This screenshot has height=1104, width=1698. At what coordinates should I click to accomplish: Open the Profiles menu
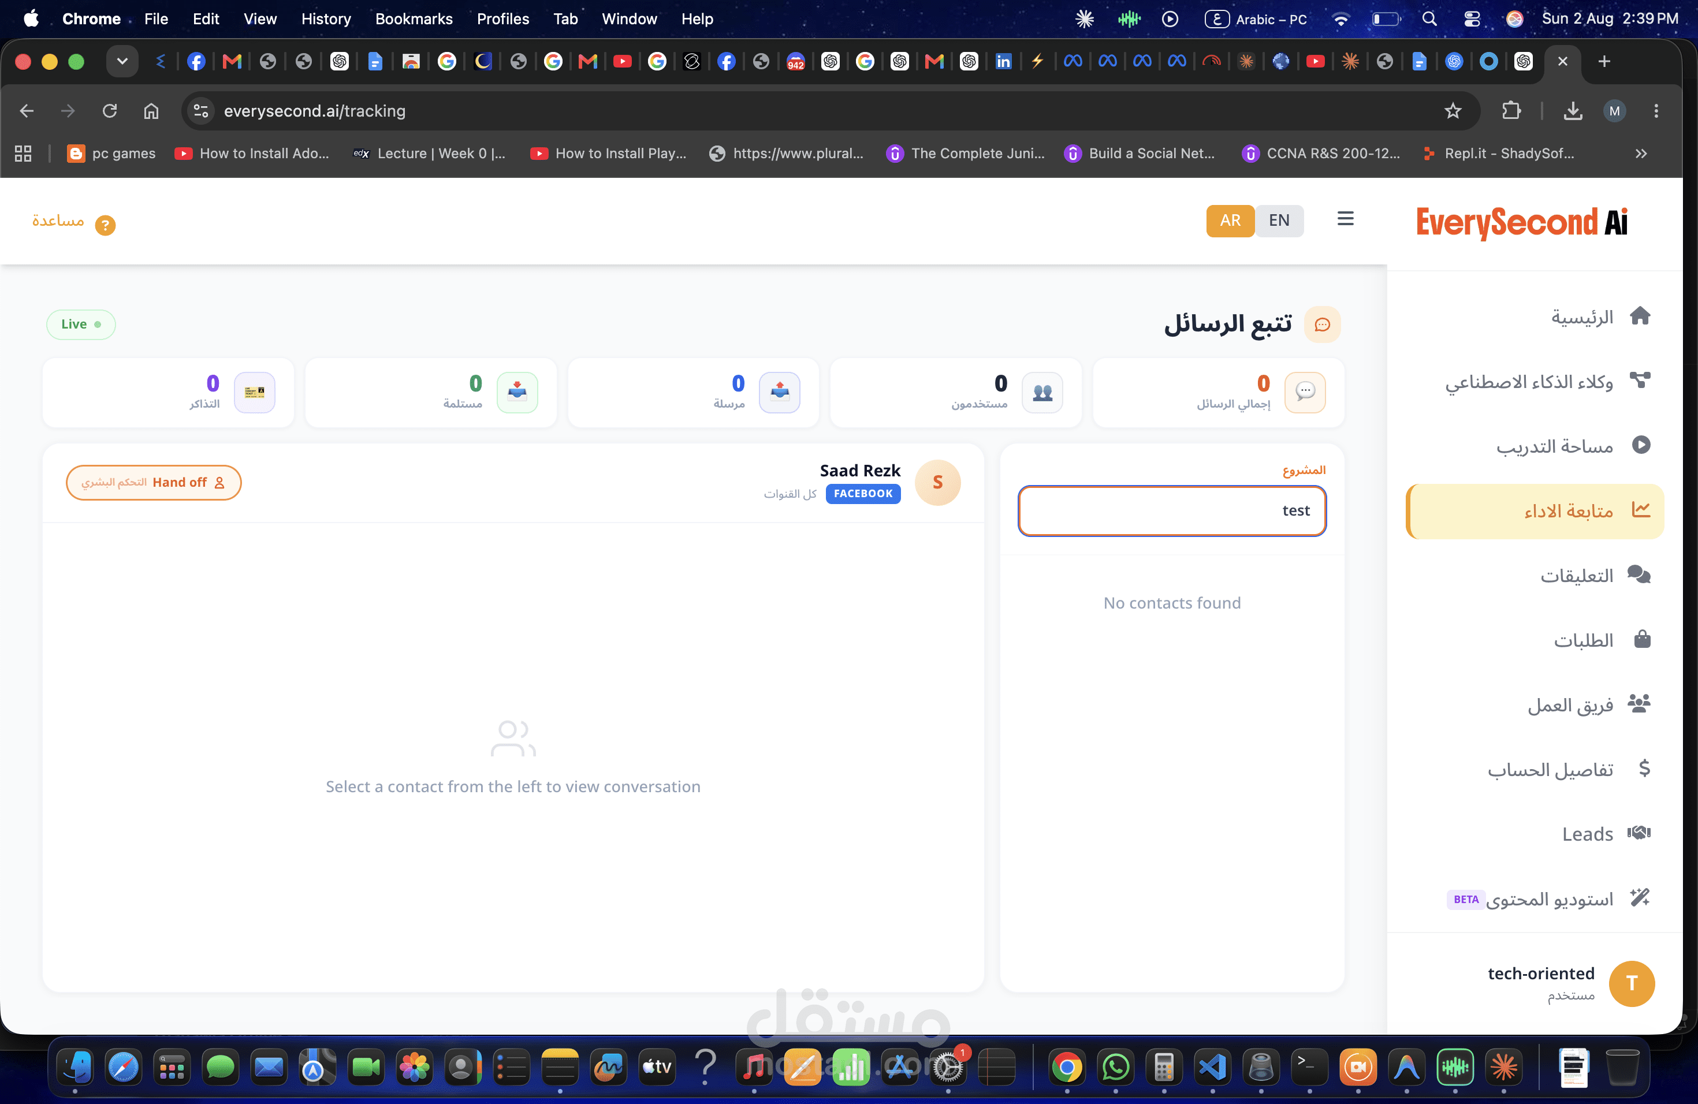coord(503,18)
